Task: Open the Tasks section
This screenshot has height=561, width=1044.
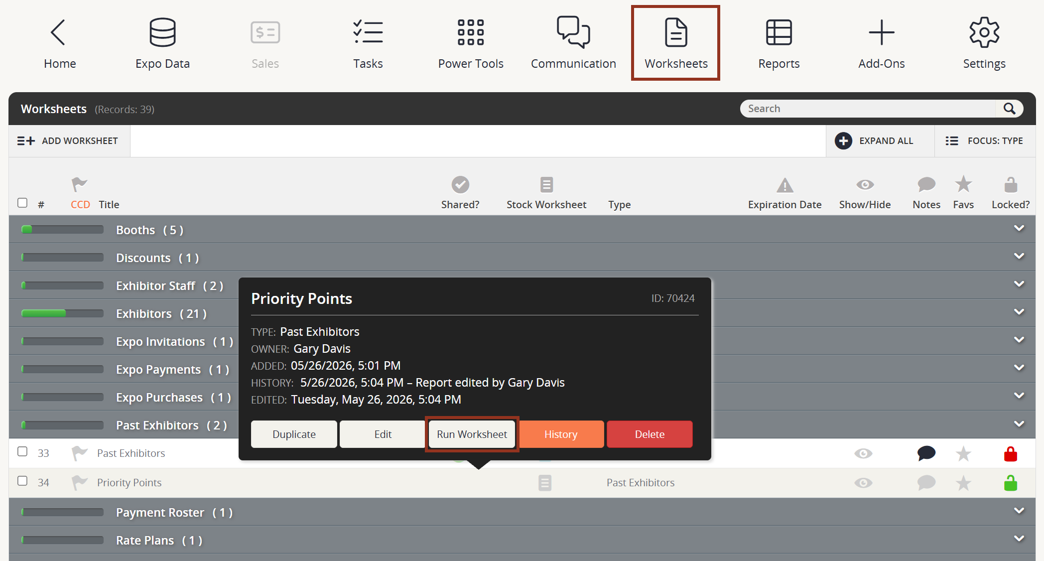Action: point(368,44)
